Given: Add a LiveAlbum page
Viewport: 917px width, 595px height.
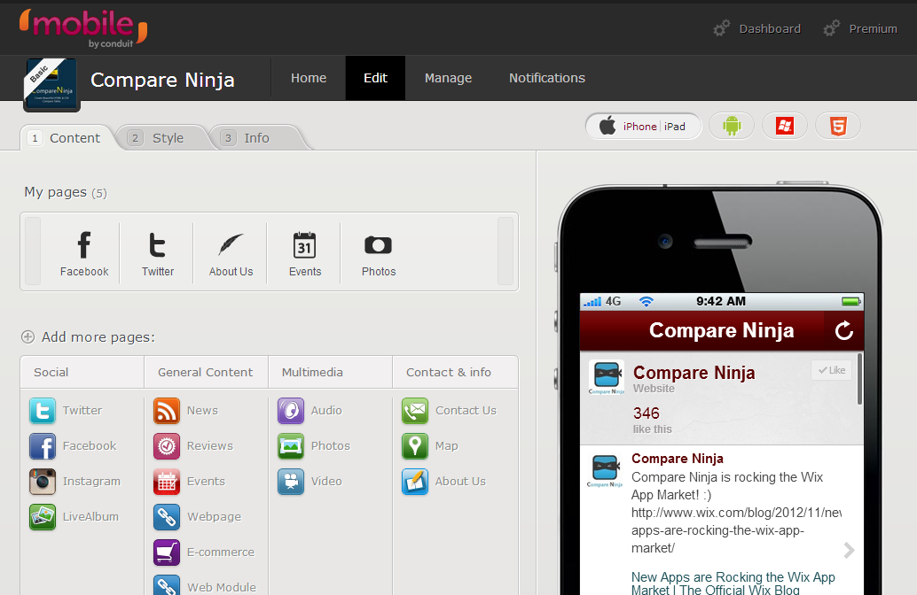Looking at the screenshot, I should click(x=74, y=517).
